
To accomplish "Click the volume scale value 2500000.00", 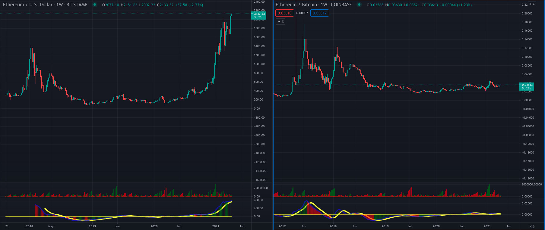I will click(x=261, y=188).
